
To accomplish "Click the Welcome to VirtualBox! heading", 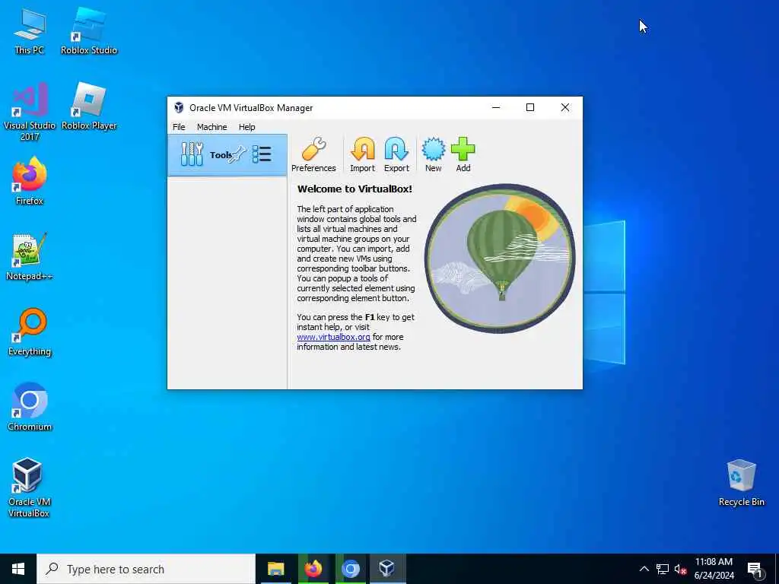I will [x=355, y=189].
